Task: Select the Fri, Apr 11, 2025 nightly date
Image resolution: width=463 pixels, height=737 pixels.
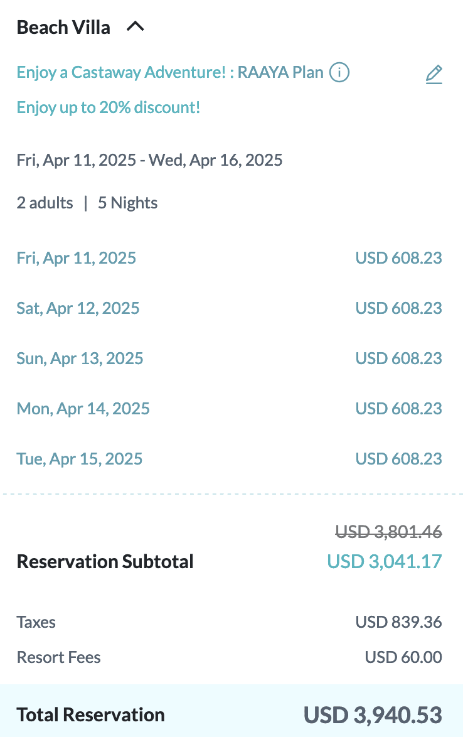Action: coord(77,258)
